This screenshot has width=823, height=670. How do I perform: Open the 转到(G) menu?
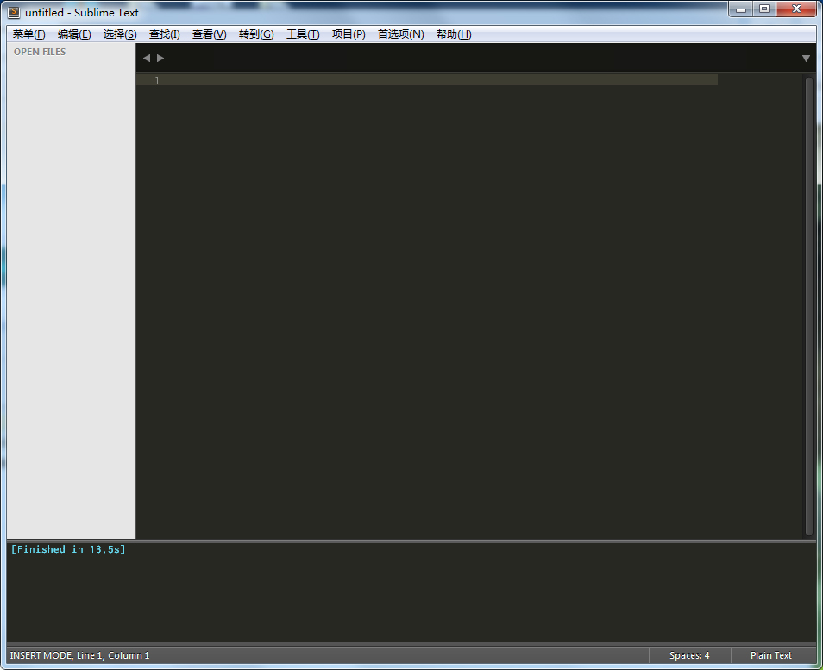pyautogui.click(x=257, y=34)
